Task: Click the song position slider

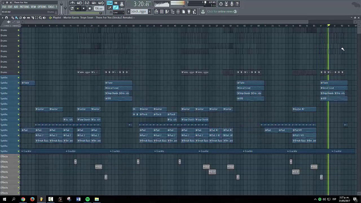Action: click(x=86, y=13)
